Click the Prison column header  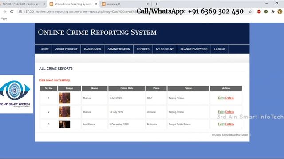coord(188,88)
